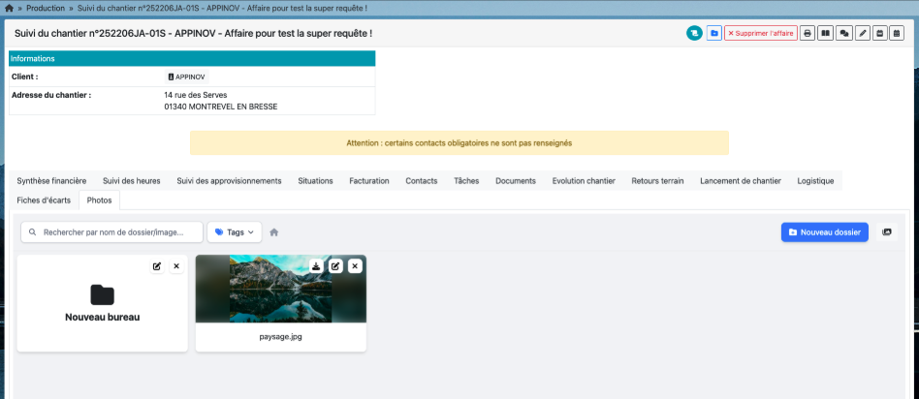Click the pencil edit icon in header
Image resolution: width=919 pixels, height=399 pixels.
click(863, 33)
